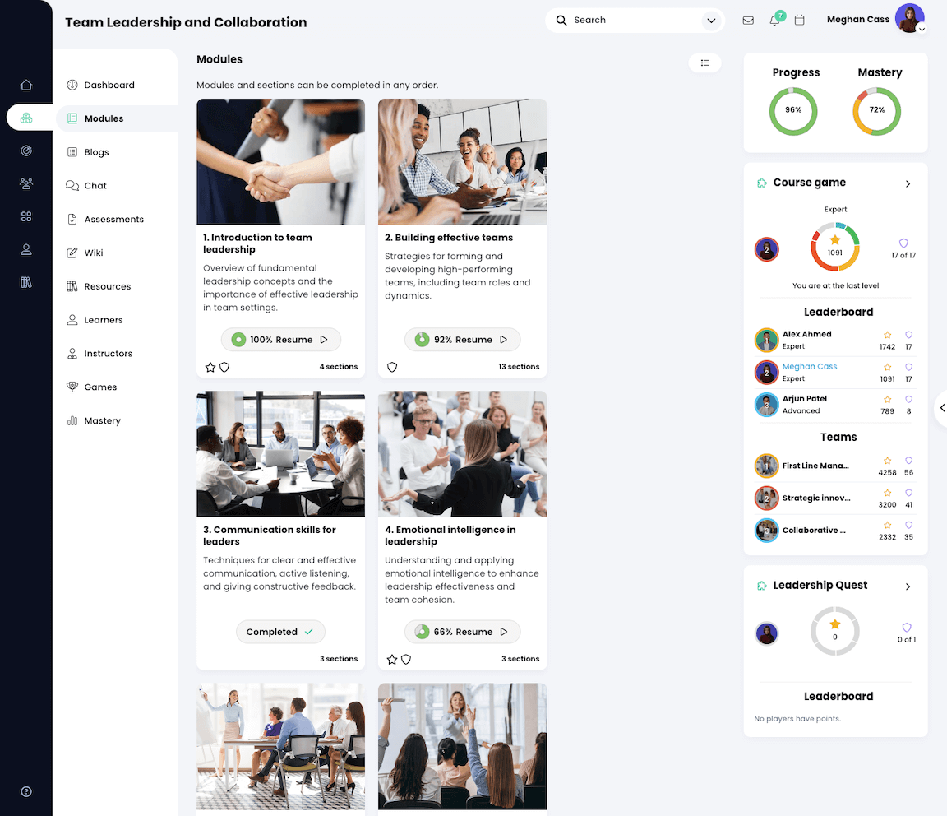Viewport: 947px width, 816px height.
Task: Open the profile menu under Meghan Cass avatar
Action: point(922,27)
